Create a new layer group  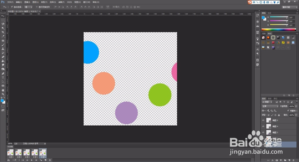[285, 160]
